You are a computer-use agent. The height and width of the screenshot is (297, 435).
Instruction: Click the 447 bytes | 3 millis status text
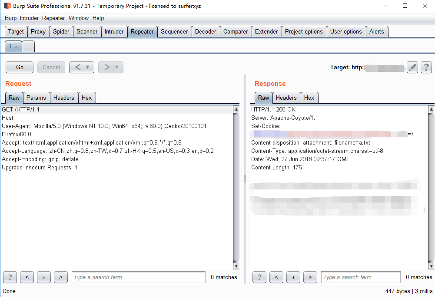click(408, 291)
